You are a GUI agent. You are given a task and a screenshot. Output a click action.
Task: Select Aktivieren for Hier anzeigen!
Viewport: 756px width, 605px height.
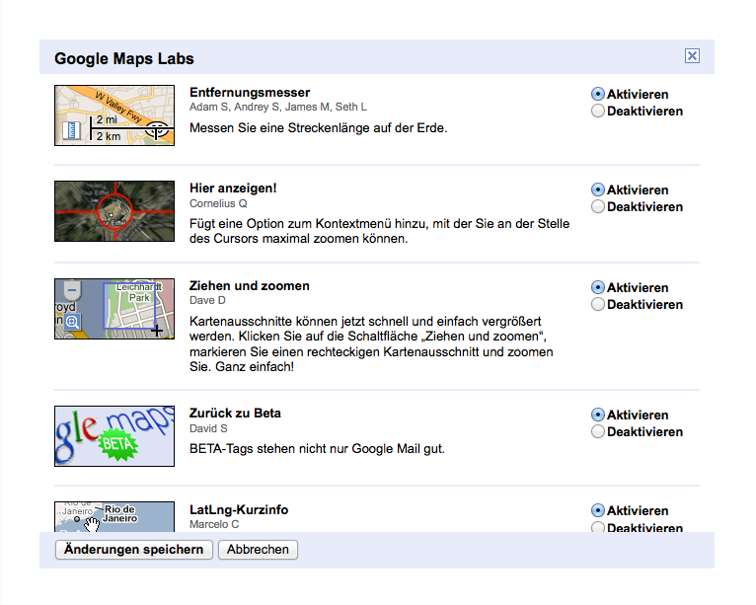point(598,190)
